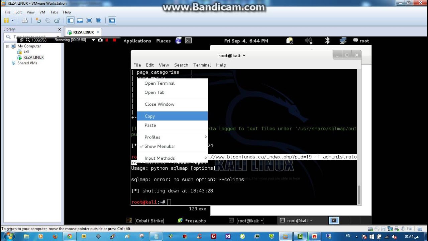
Task: Open the power options dropdown arrow
Action: [13, 20]
